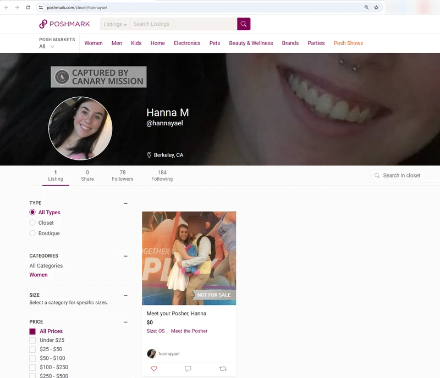The image size is (440, 378).
Task: Select the Closet radio button
Action: 32,223
